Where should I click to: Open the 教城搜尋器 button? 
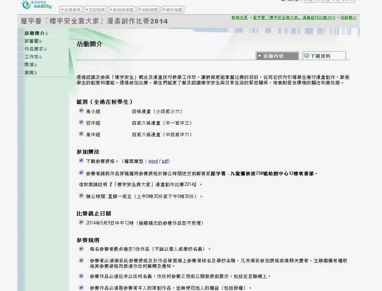122,10
